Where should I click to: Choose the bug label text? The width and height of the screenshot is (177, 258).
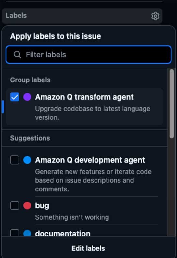point(42,206)
